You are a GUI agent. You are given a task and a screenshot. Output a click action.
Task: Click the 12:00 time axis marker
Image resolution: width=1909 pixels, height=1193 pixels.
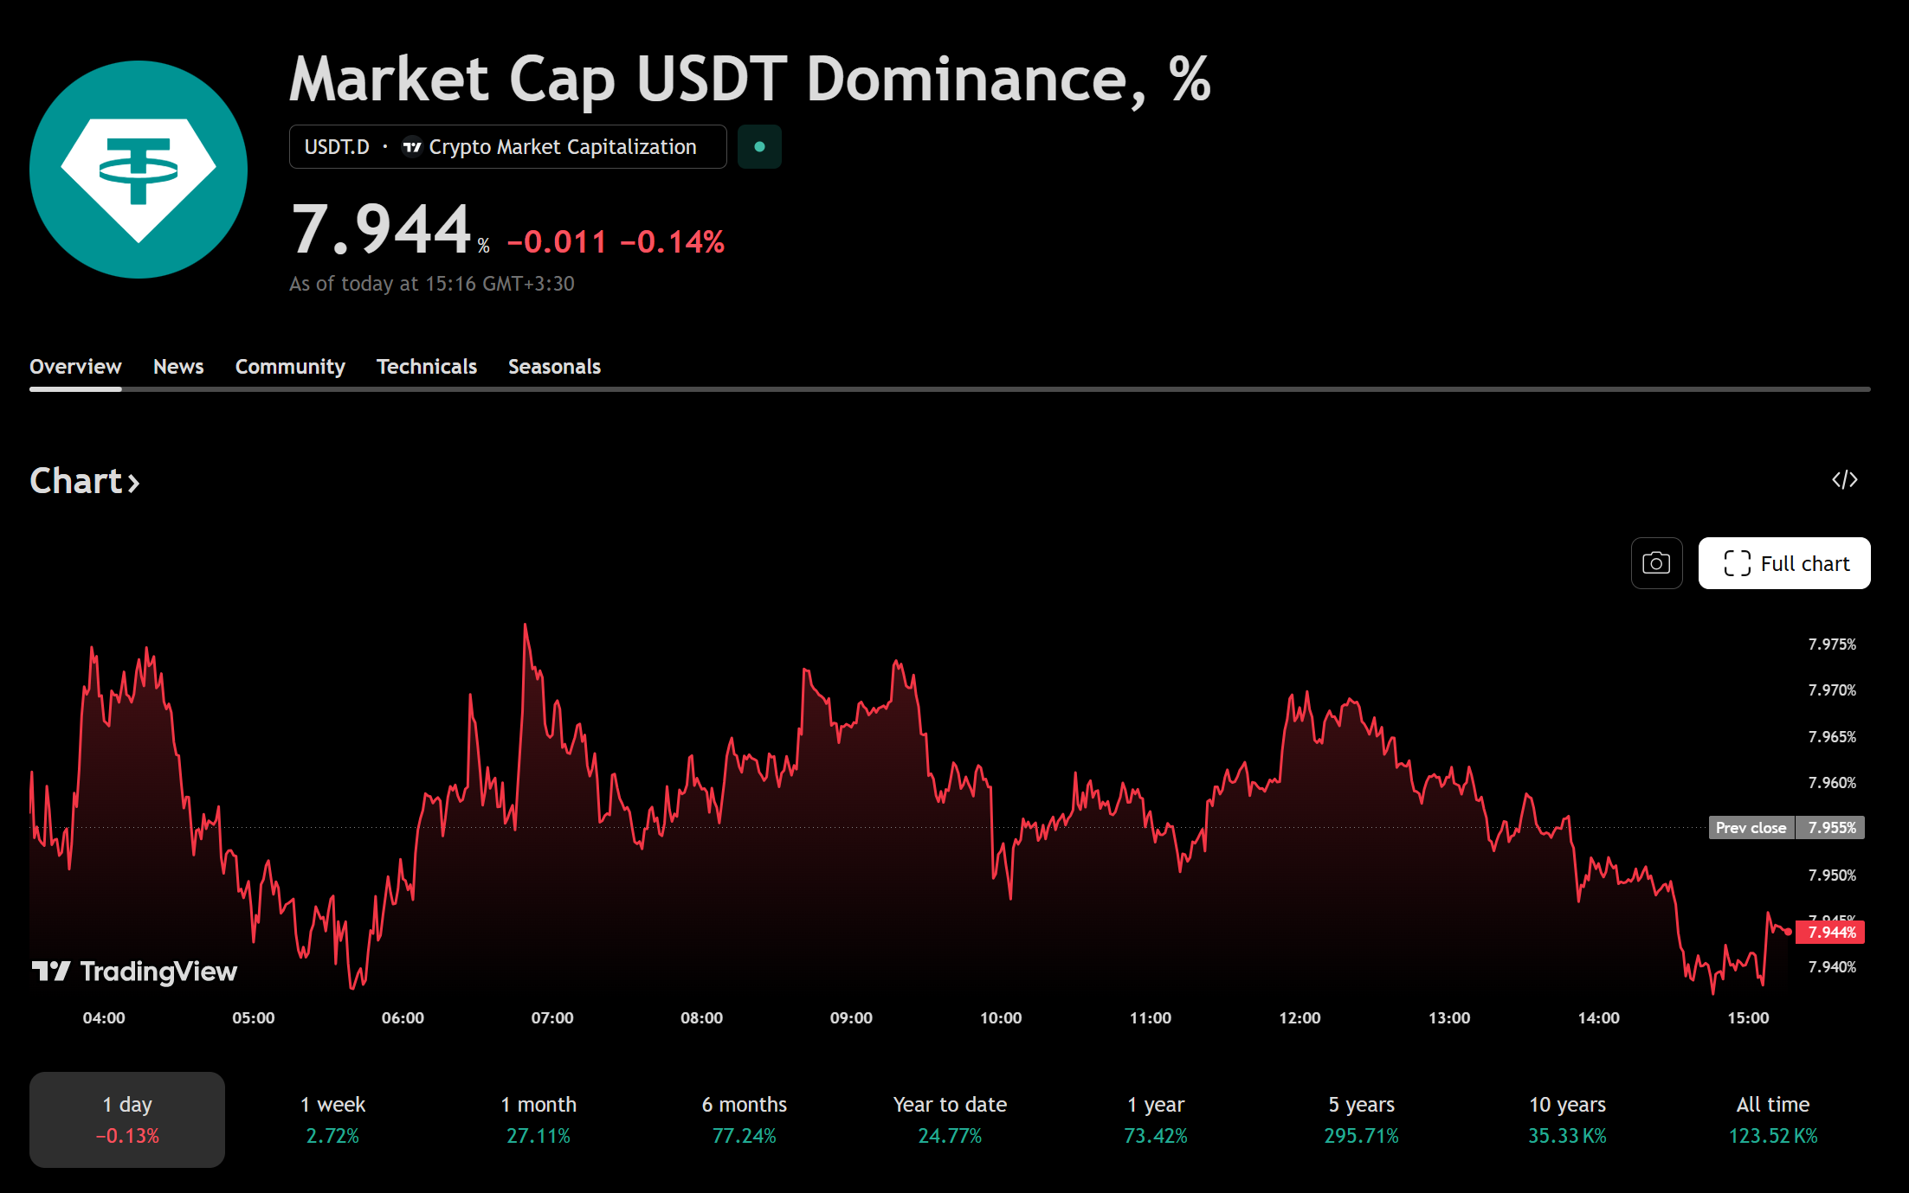pyautogui.click(x=1300, y=1018)
